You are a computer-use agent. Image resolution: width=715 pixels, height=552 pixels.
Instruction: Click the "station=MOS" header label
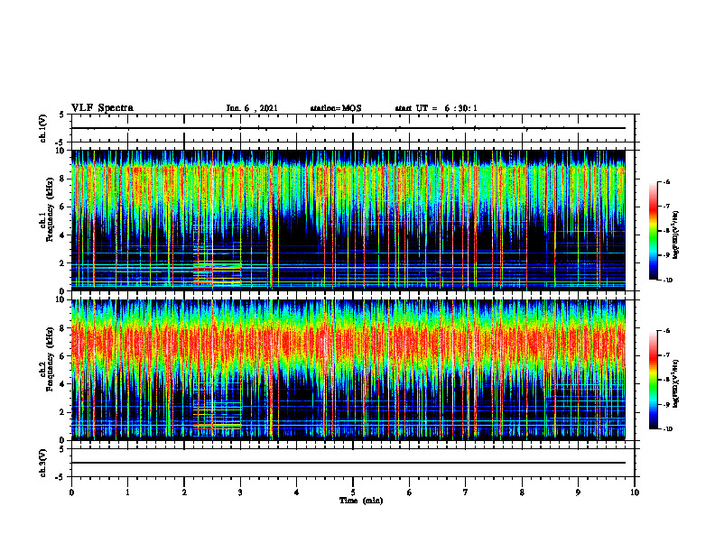(336, 108)
